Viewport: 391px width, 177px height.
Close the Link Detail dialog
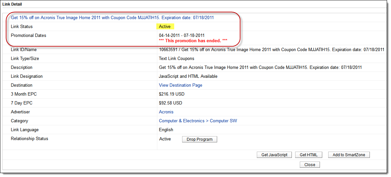pyautogui.click(x=310, y=165)
